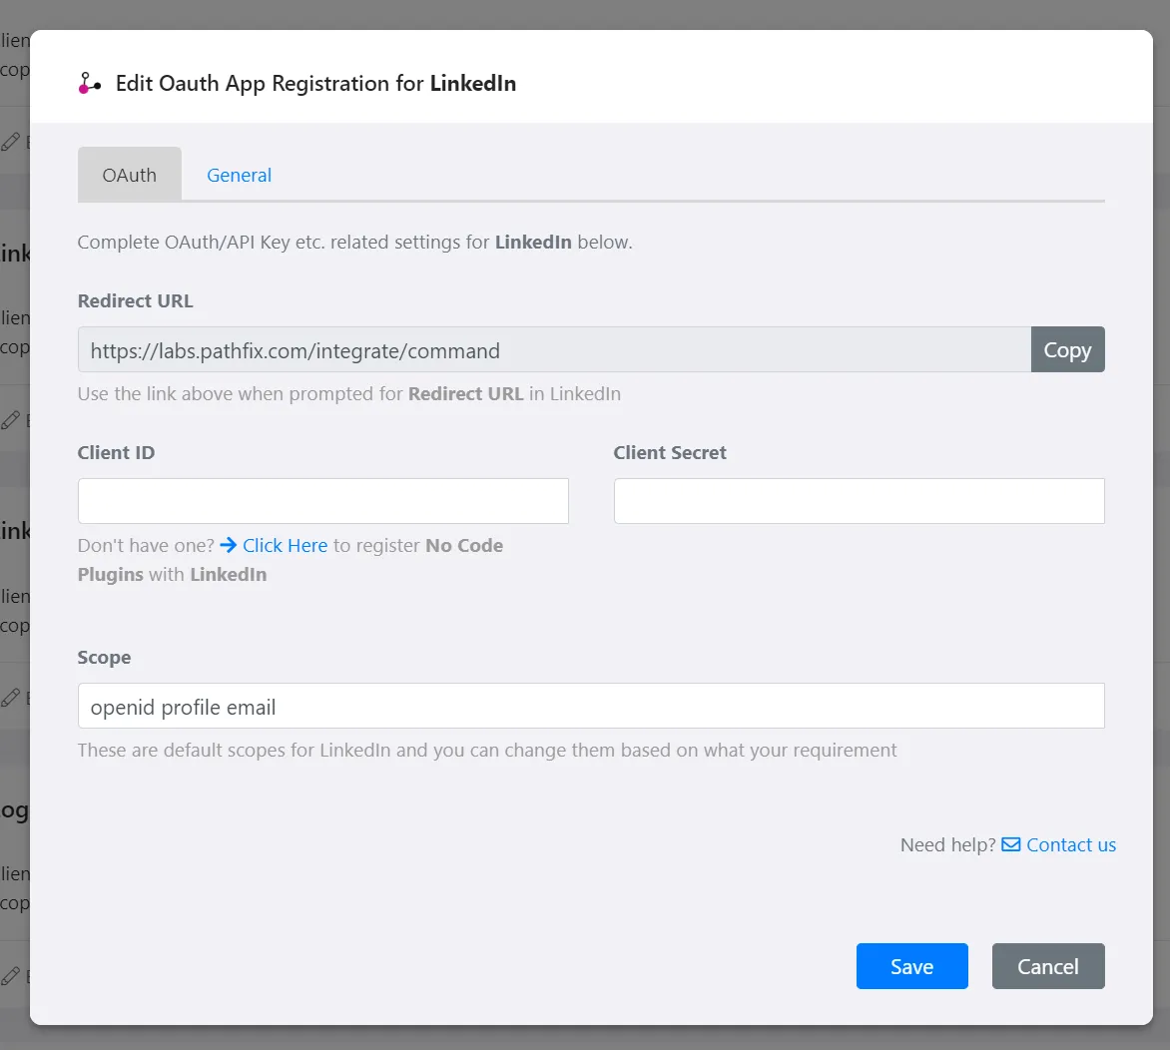Click the envelope icon beside Contact us
This screenshot has height=1050, width=1170.
[1011, 844]
